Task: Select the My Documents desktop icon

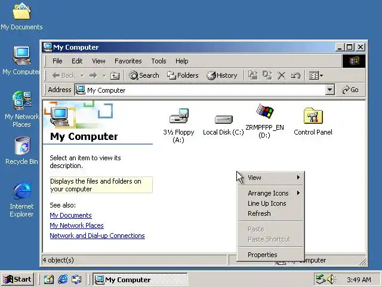Action: (21, 16)
